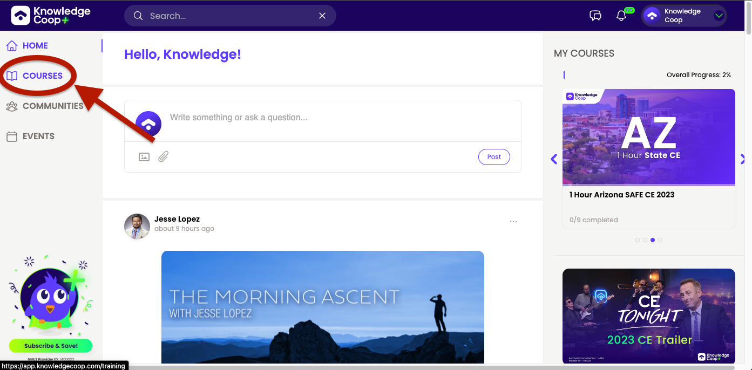Attach an image to your post

[144, 156]
